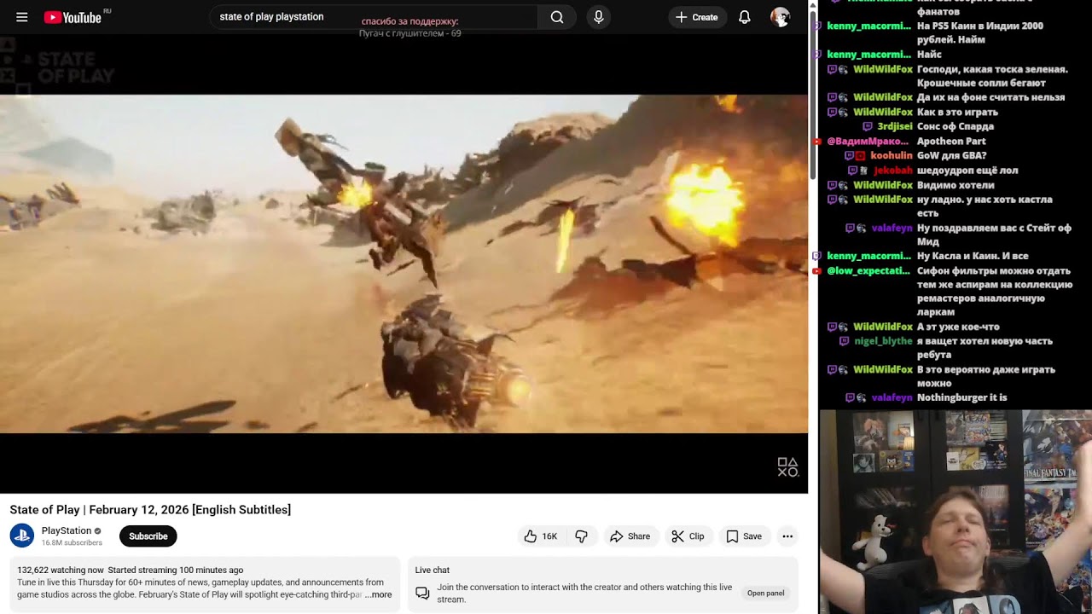
Task: Open the notifications bell
Action: (x=745, y=17)
